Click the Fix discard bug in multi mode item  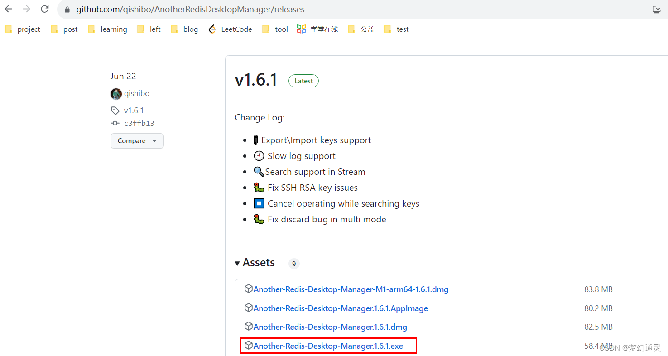(x=320, y=220)
